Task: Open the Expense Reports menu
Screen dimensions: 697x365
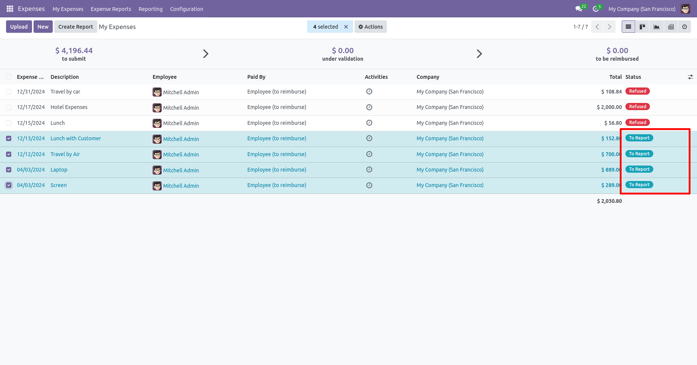Action: click(x=111, y=9)
